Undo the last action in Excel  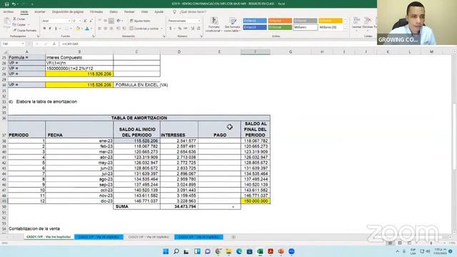pyautogui.click(x=14, y=4)
